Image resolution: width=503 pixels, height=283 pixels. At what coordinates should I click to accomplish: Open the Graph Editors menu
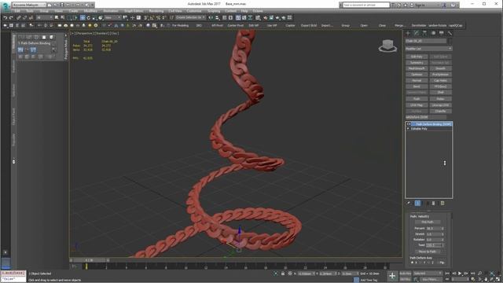pos(134,11)
